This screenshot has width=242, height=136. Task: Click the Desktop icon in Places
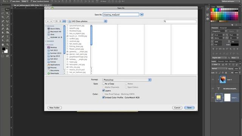click(49, 47)
